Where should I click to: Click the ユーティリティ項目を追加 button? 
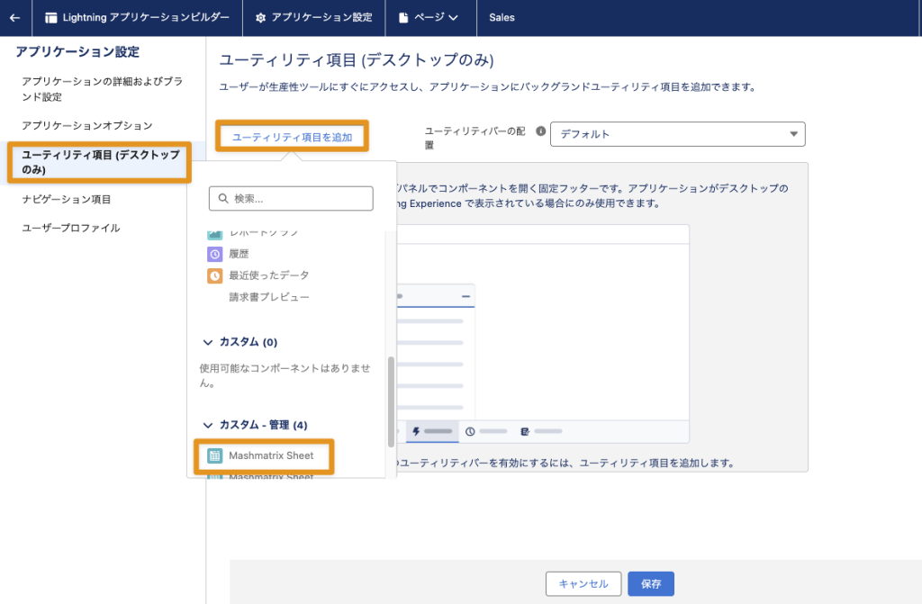point(293,137)
